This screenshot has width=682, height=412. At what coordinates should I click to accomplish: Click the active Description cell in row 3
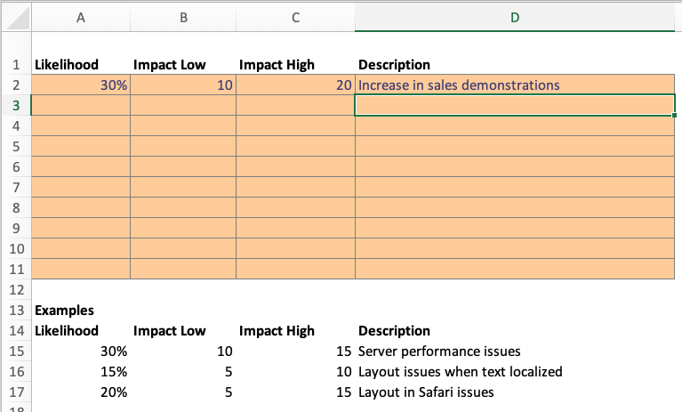coord(515,105)
